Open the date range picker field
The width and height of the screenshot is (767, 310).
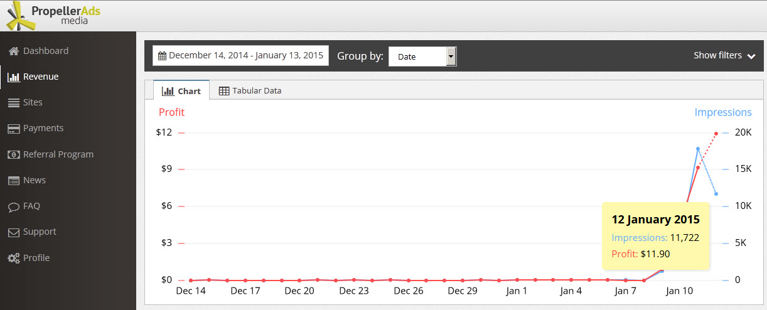click(240, 55)
